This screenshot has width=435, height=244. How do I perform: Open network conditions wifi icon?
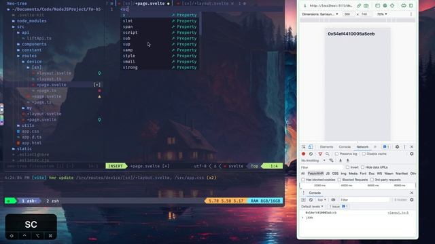pos(331,161)
